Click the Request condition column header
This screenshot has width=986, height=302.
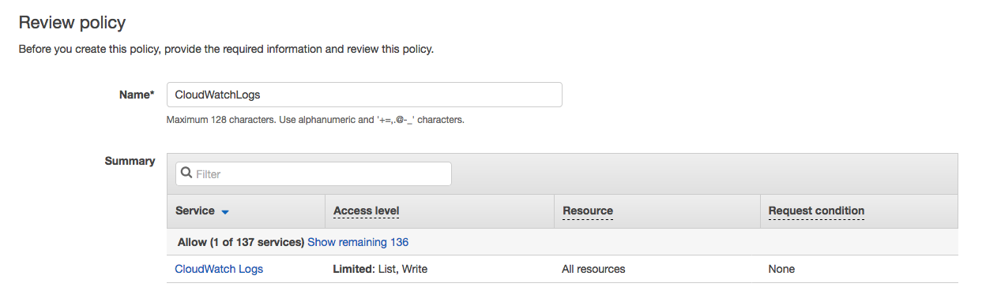[x=816, y=211]
